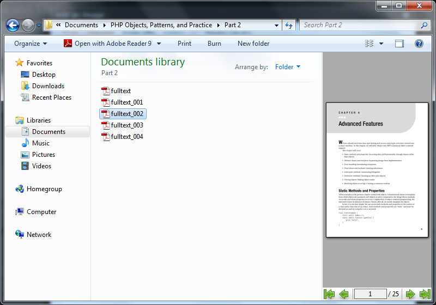Click the fulltext_002 PDF icon
This screenshot has height=305, width=436.
pyautogui.click(x=105, y=114)
